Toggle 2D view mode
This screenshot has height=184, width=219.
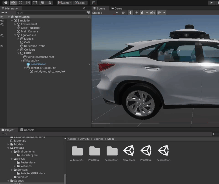point(123,13)
